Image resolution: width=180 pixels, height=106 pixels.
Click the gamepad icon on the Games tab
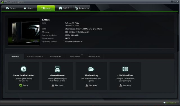(x=7, y=8)
